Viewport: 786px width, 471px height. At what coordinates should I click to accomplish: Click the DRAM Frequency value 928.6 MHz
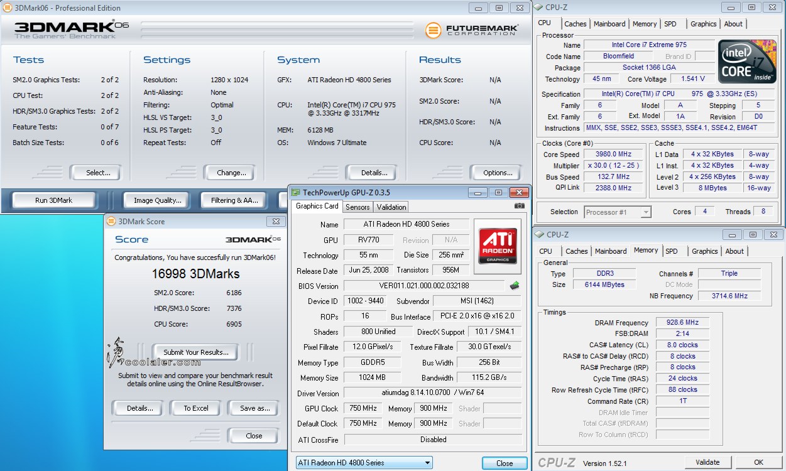click(x=683, y=322)
